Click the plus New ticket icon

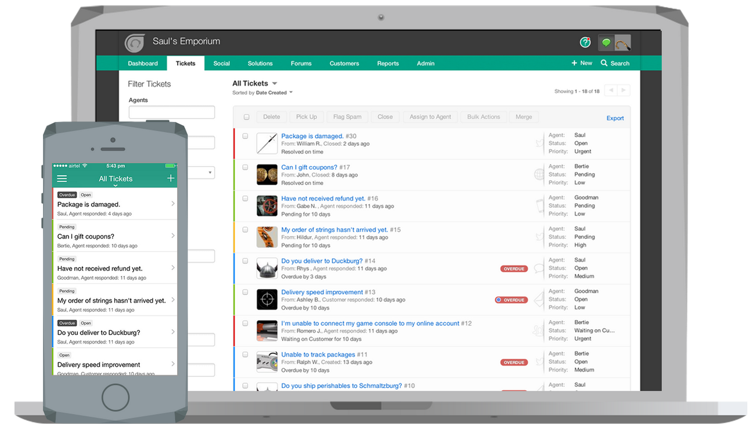[574, 63]
